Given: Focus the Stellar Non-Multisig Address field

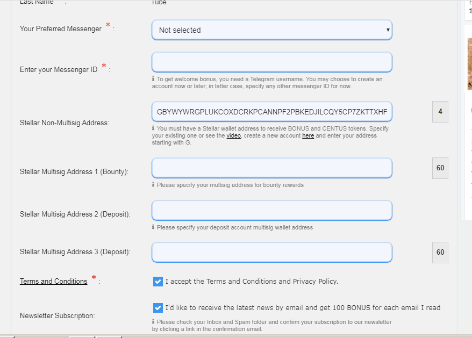Looking at the screenshot, I should coord(271,112).
